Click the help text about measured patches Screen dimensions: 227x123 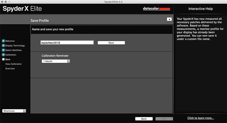[200, 29]
